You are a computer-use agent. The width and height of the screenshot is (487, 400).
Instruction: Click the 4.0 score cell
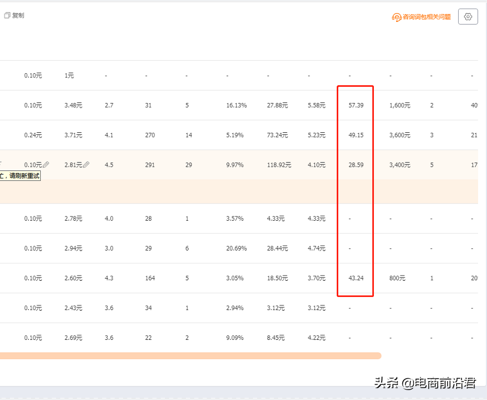tap(109, 219)
